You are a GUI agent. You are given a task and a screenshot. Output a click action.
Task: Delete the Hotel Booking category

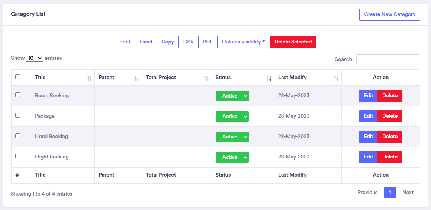coord(390,137)
